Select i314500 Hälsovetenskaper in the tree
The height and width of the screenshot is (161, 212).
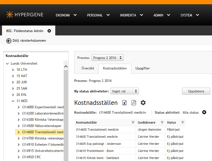click(42, 126)
